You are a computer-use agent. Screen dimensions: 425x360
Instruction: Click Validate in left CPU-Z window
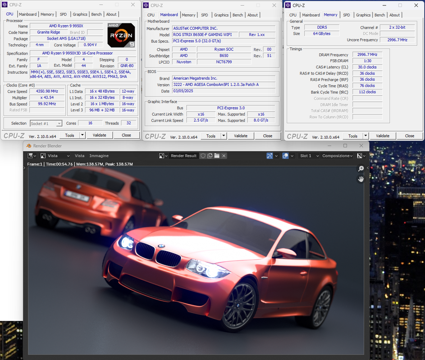click(x=100, y=135)
